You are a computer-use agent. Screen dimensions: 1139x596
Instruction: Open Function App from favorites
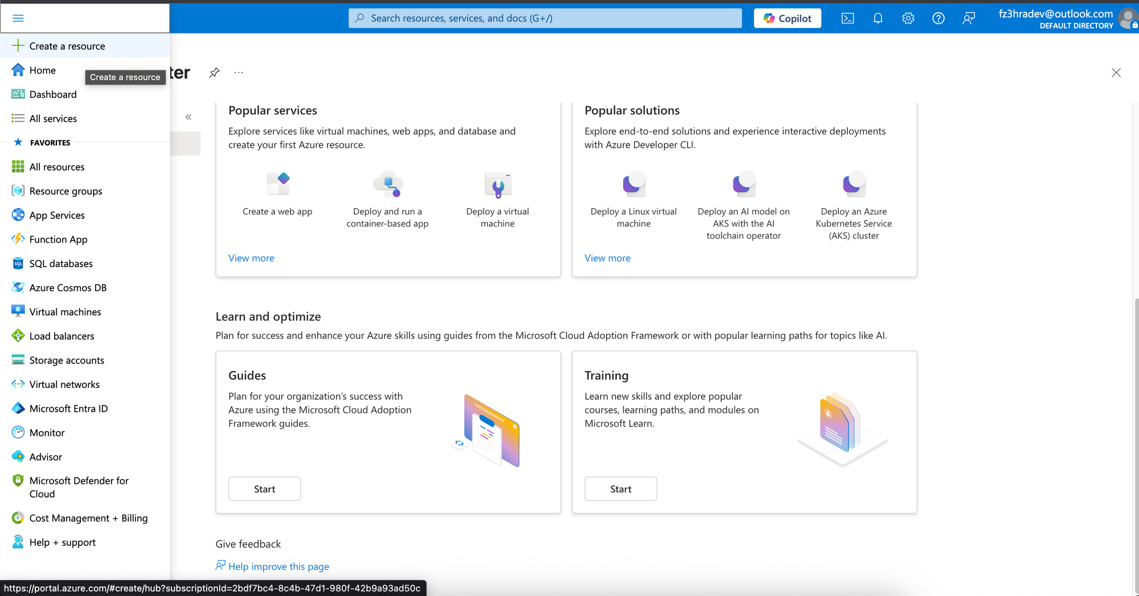coord(85,239)
